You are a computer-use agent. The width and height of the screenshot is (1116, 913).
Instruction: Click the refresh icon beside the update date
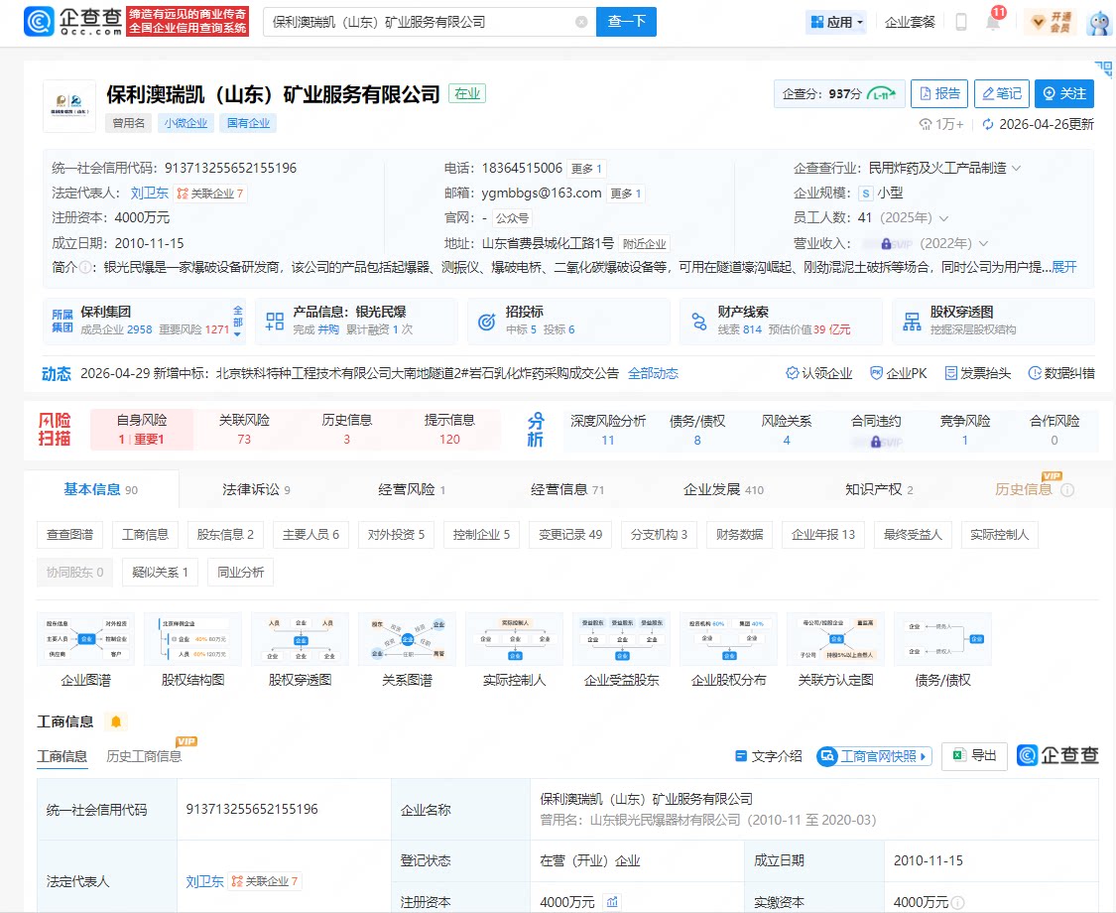[x=988, y=125]
